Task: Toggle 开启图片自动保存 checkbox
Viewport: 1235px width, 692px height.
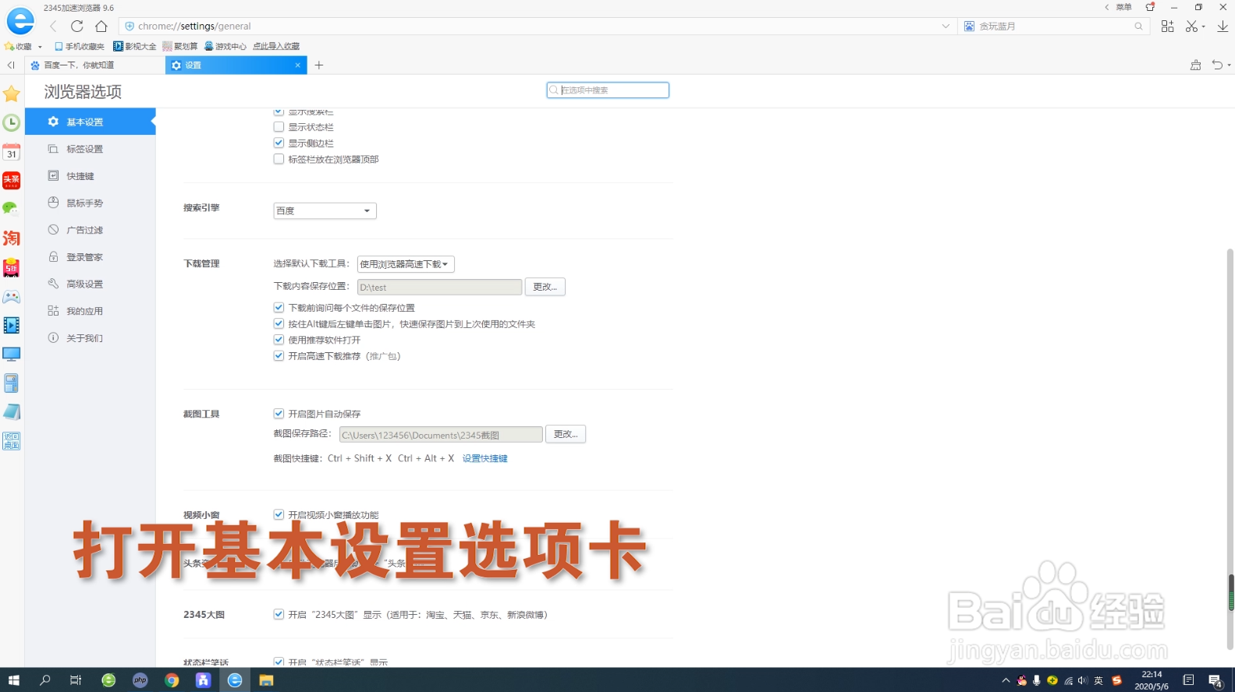Action: click(x=279, y=414)
